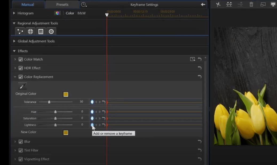The image size is (277, 165).
Task: Click the scissors split icon
Action: (218, 5)
